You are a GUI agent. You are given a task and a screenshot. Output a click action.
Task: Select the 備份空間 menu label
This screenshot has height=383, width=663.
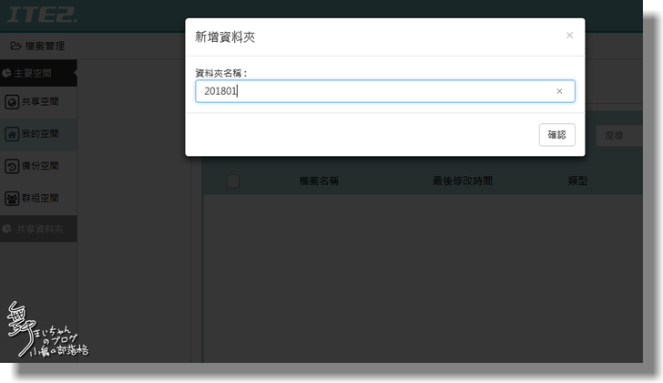pyautogui.click(x=40, y=166)
